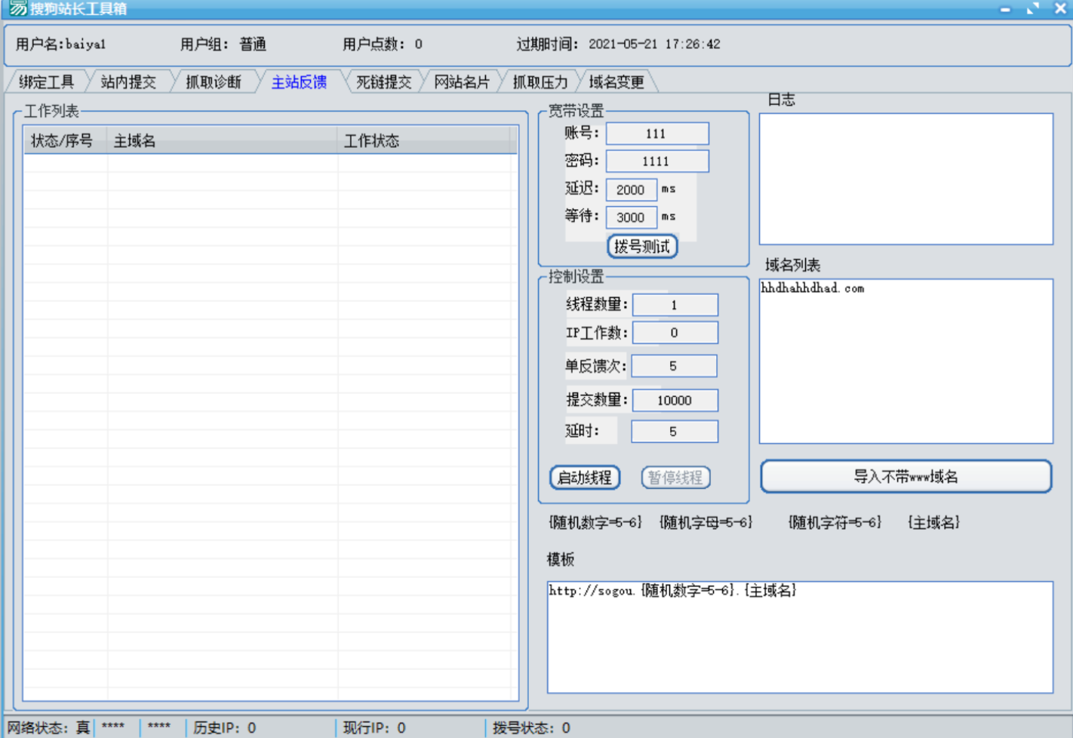Click inside the 域名列表 text box
1073x738 pixels.
[x=905, y=361]
